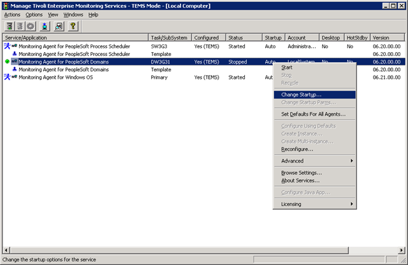Click horizontal scrollbar right arrow

pos(402,250)
